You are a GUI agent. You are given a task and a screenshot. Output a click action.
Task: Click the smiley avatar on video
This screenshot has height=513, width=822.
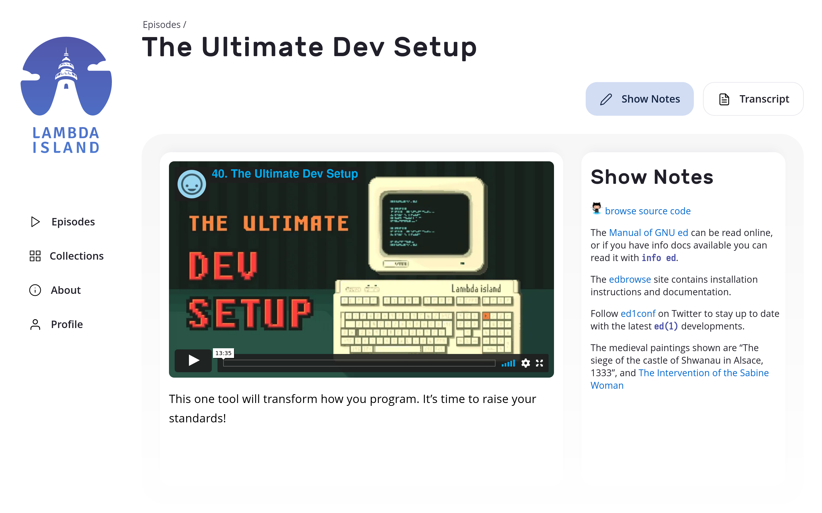[x=192, y=184]
